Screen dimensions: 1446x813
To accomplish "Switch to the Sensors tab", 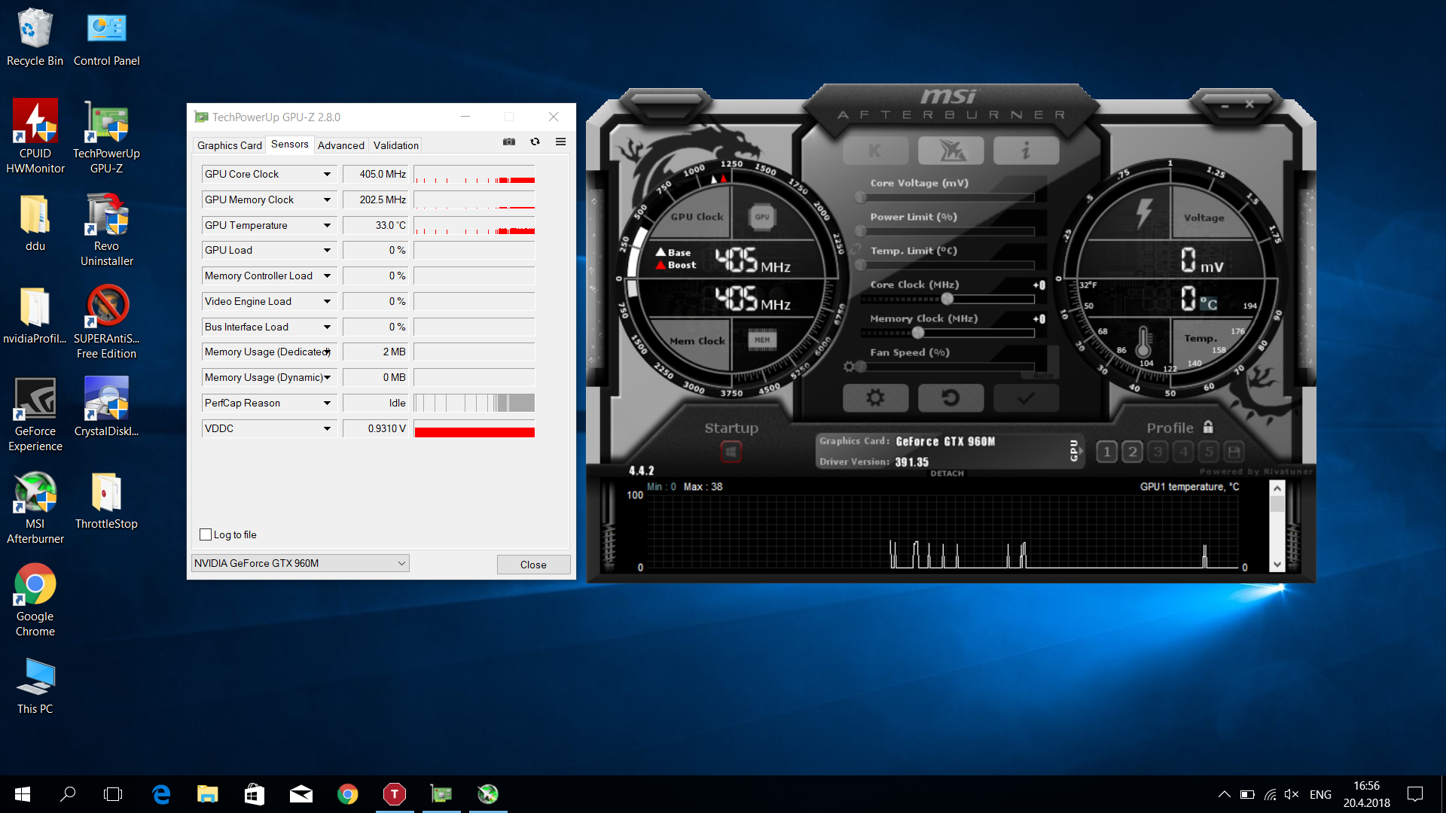I will pyautogui.click(x=290, y=144).
